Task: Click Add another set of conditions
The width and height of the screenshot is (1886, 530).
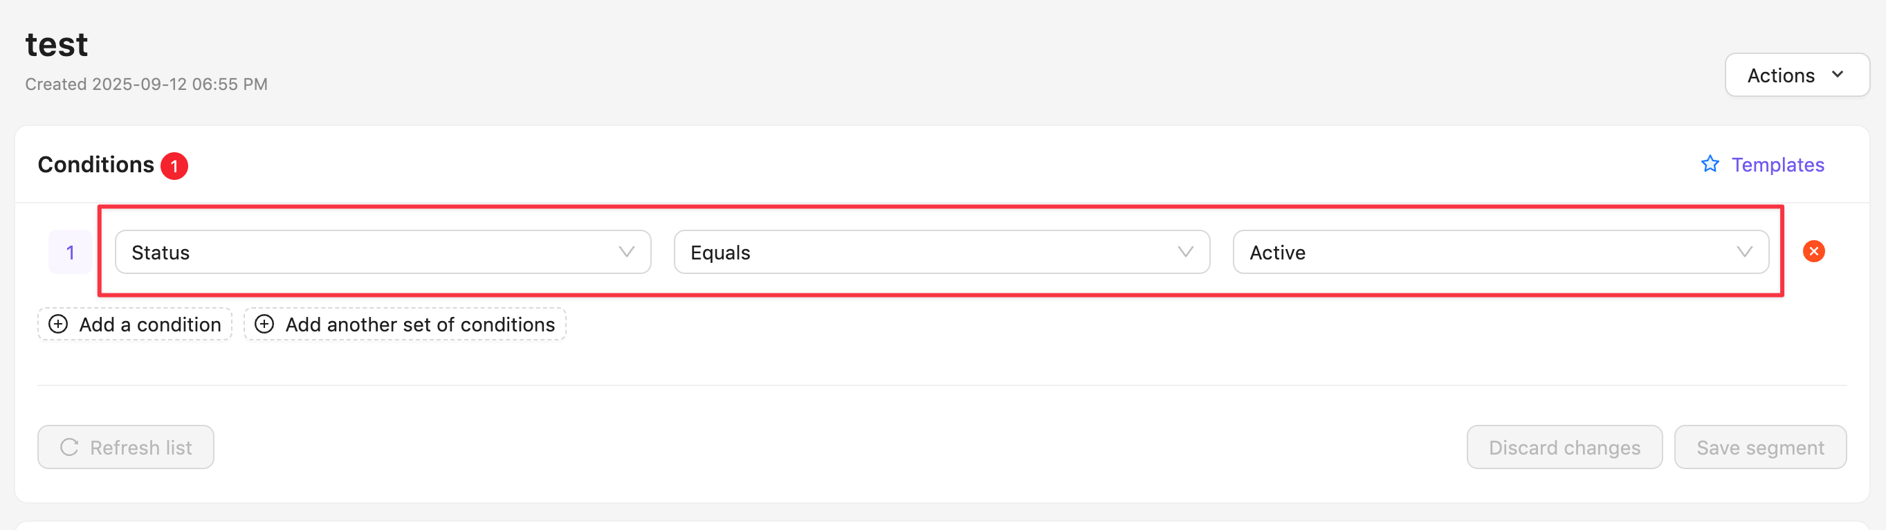Action: pyautogui.click(x=419, y=325)
